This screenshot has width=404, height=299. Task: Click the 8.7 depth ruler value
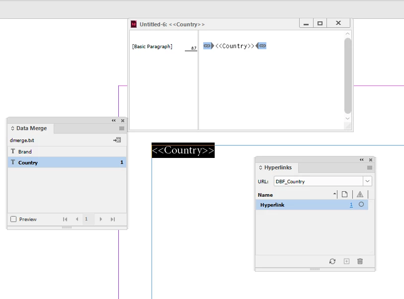[193, 48]
